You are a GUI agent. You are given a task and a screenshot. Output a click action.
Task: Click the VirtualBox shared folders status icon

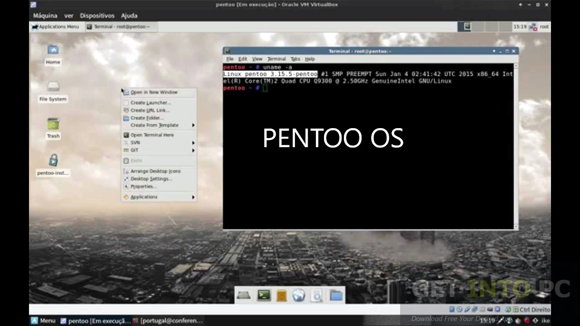[483, 310]
